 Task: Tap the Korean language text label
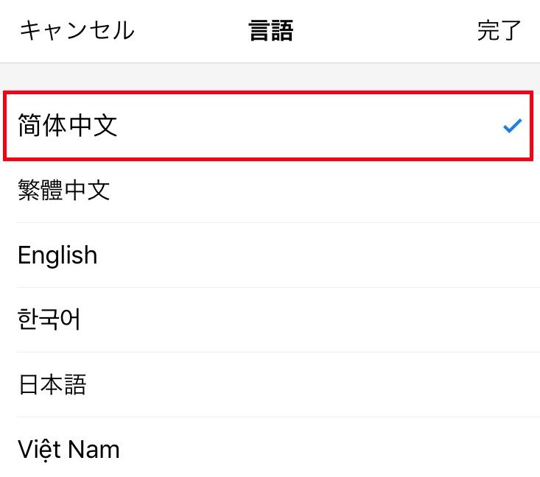49,320
